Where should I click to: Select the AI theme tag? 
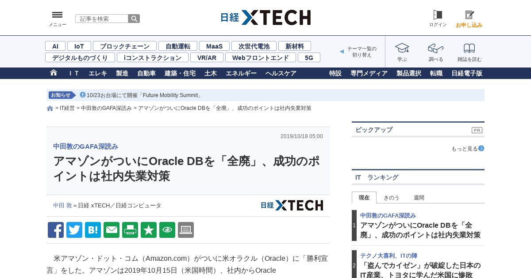(x=55, y=46)
